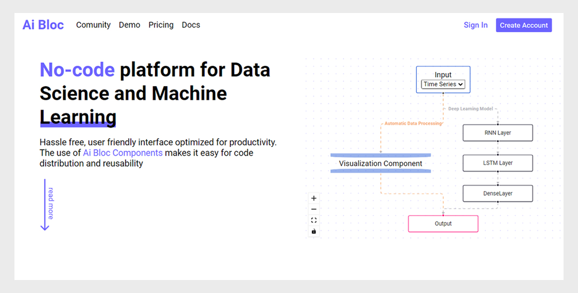Select the LSTM Layer node

497,163
